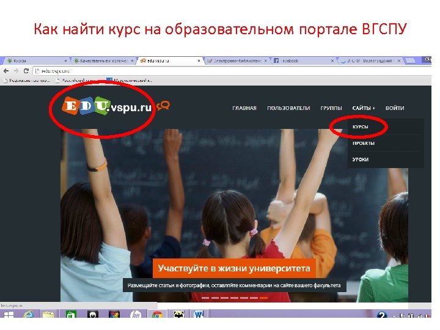Expand the 'САЙТЫ +' dropdown menu
The height and width of the screenshot is (330, 440).
364,108
